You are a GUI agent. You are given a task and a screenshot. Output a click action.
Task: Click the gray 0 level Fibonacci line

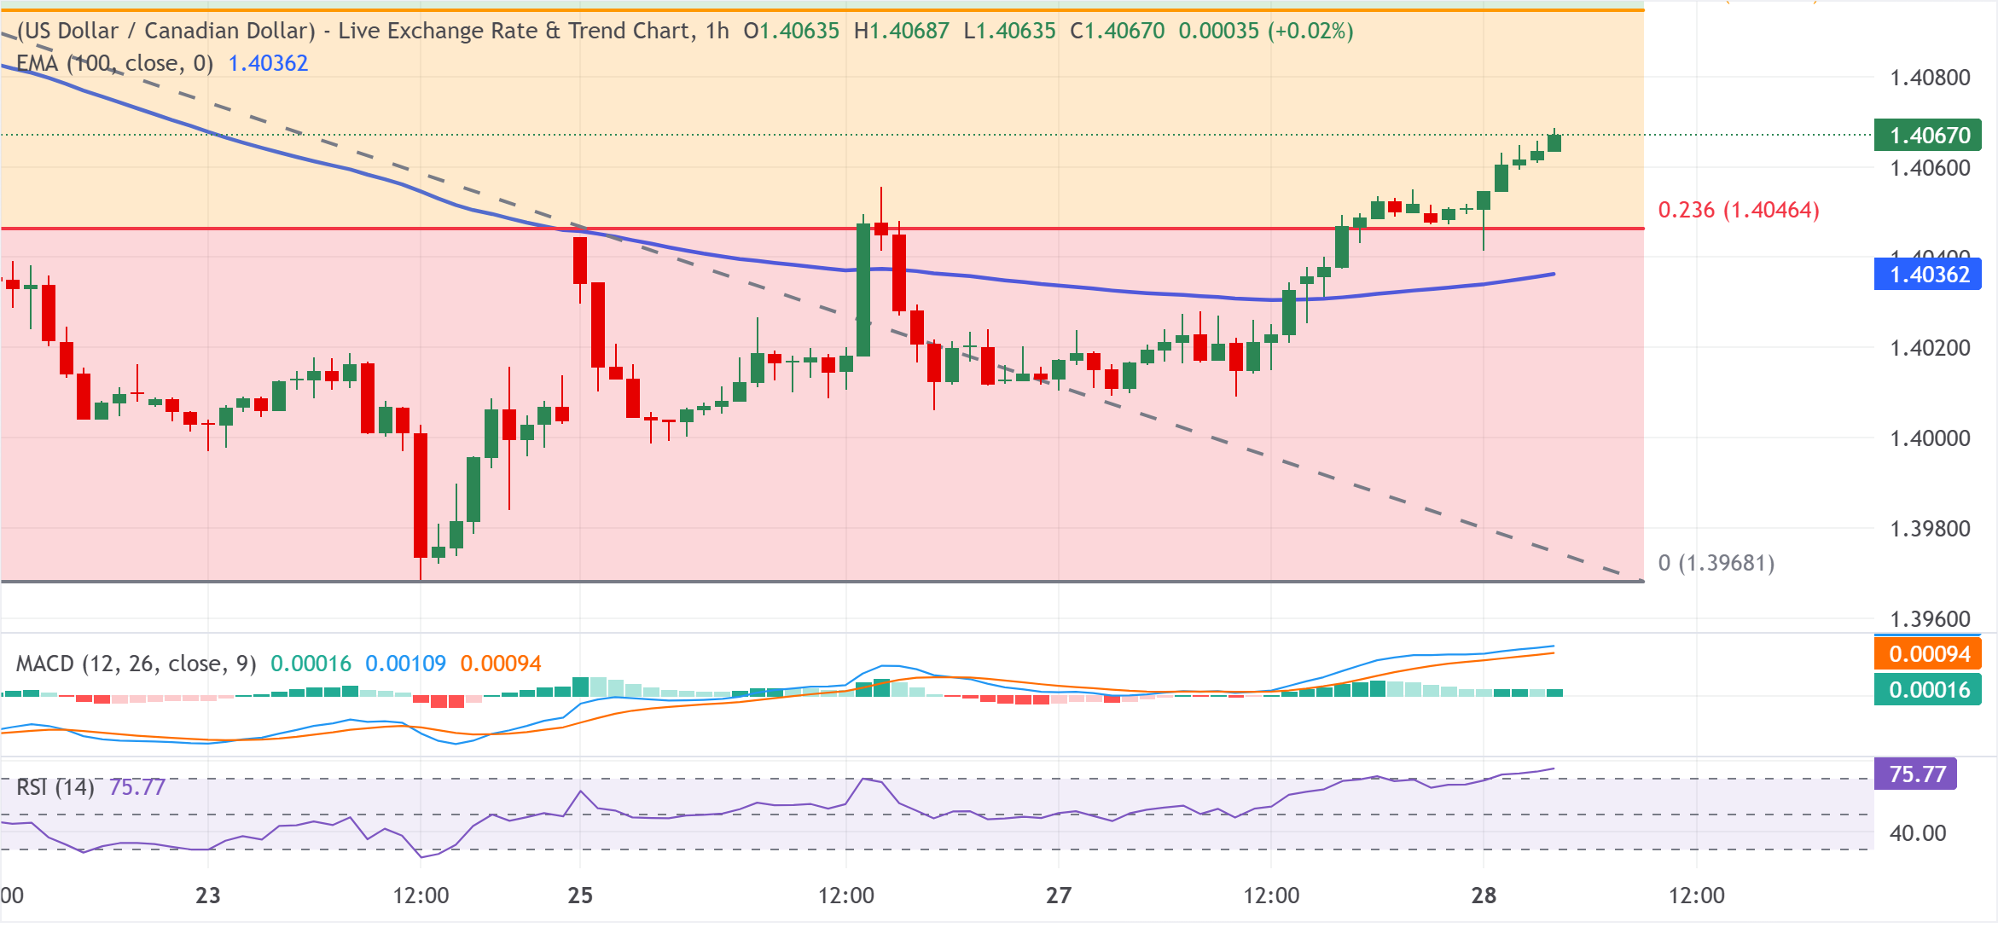point(822,582)
